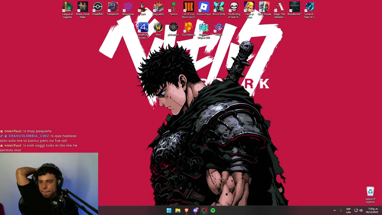
Task: Select the Lunacid Tears of the Moon icon
Action: coord(310,10)
